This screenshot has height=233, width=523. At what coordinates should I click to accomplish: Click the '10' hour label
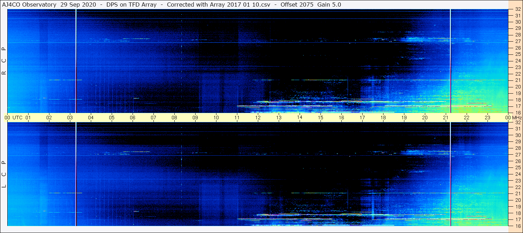click(216, 118)
